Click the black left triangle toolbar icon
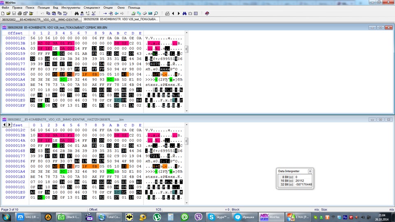 point(173,13)
